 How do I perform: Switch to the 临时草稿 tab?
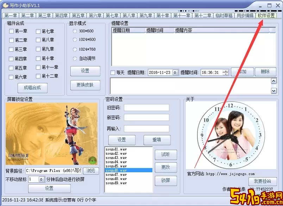[x=224, y=15]
